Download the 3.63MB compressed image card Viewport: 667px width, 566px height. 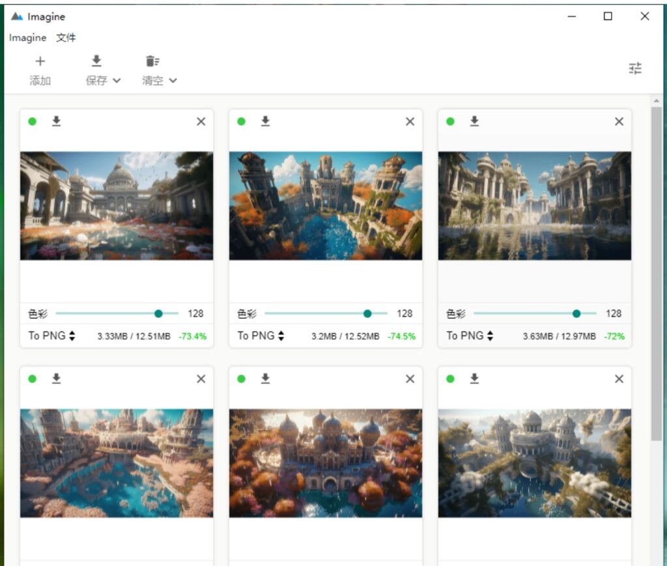pos(474,121)
